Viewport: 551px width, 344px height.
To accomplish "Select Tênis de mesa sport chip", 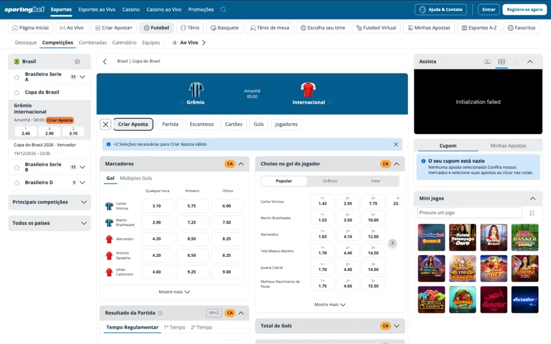I will pyautogui.click(x=270, y=28).
